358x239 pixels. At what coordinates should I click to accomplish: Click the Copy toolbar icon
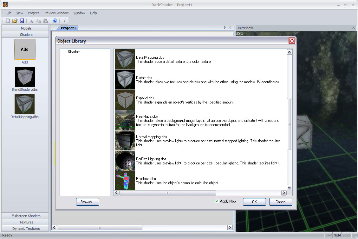click(38, 21)
